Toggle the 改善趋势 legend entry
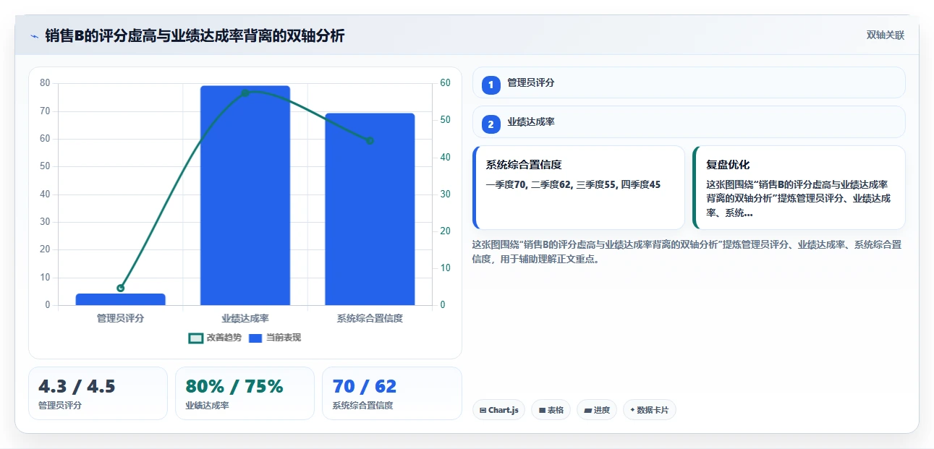The height and width of the screenshot is (449, 934). (x=215, y=338)
